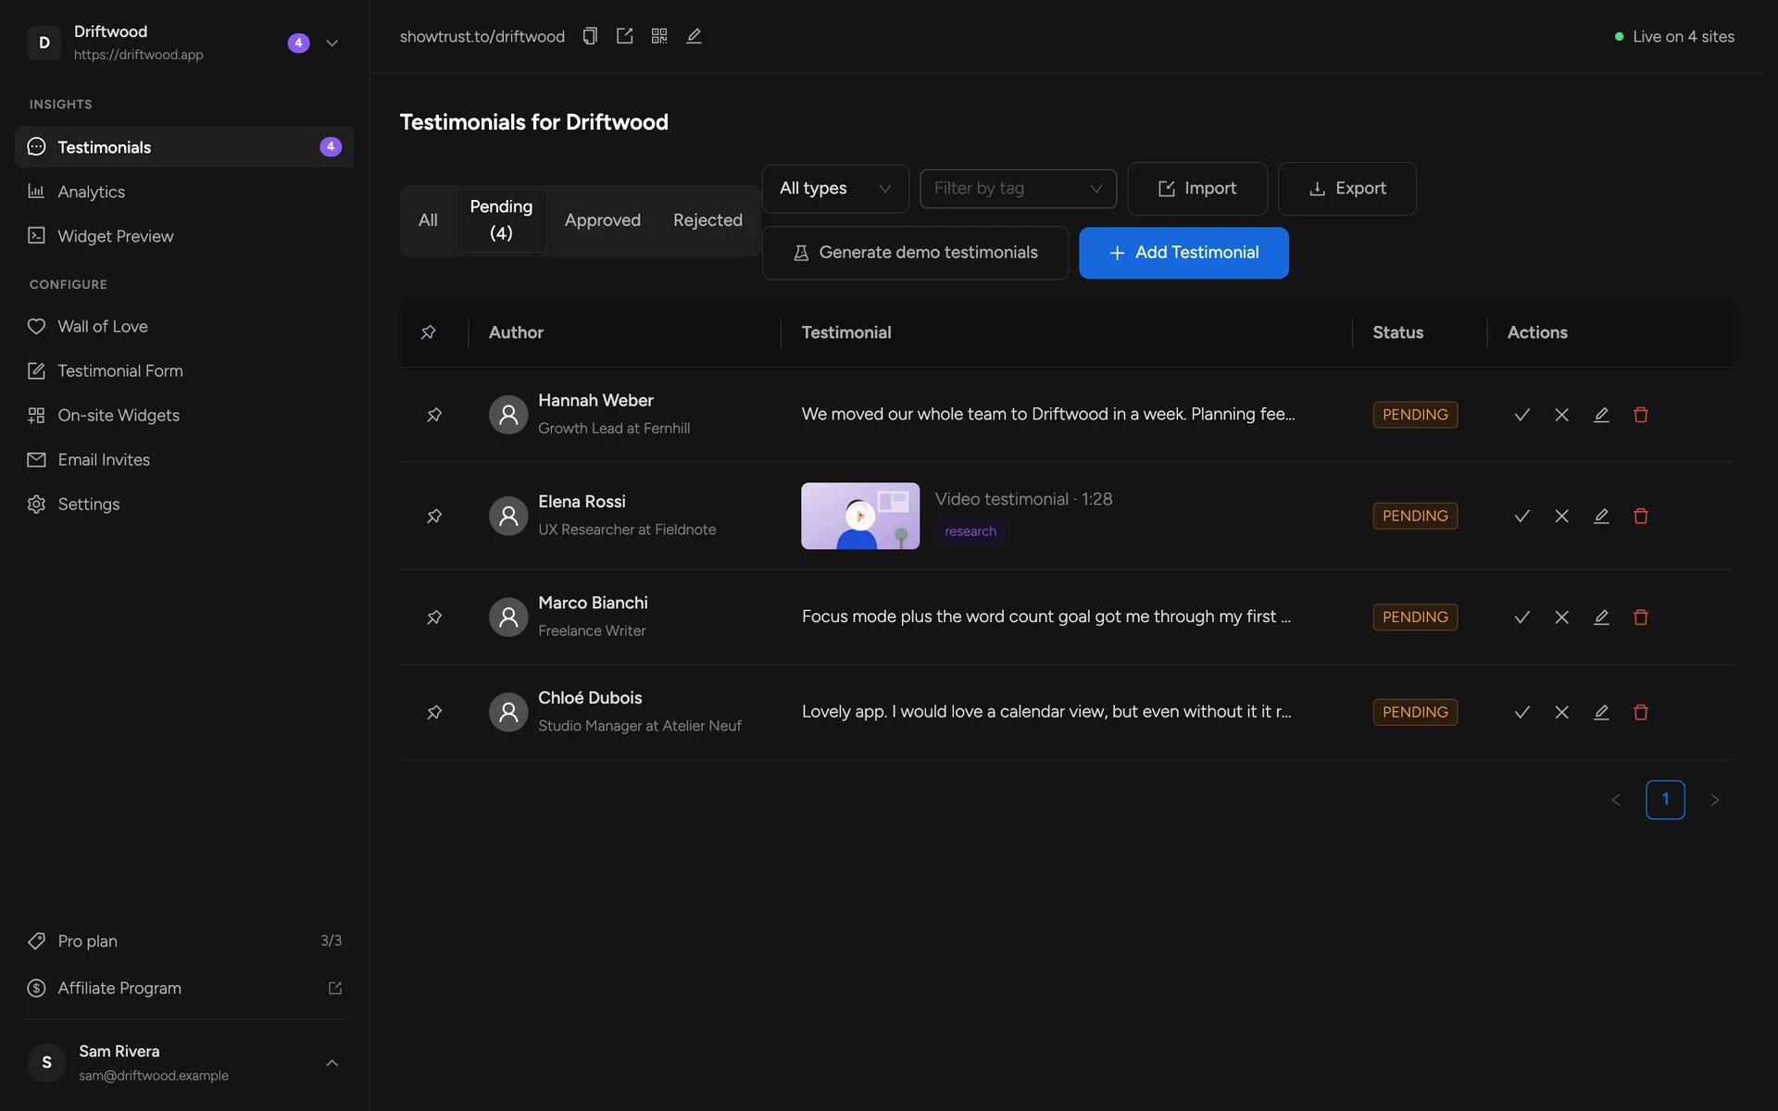Expand the Sam Rivera account menu
The height and width of the screenshot is (1111, 1778).
[x=332, y=1063]
